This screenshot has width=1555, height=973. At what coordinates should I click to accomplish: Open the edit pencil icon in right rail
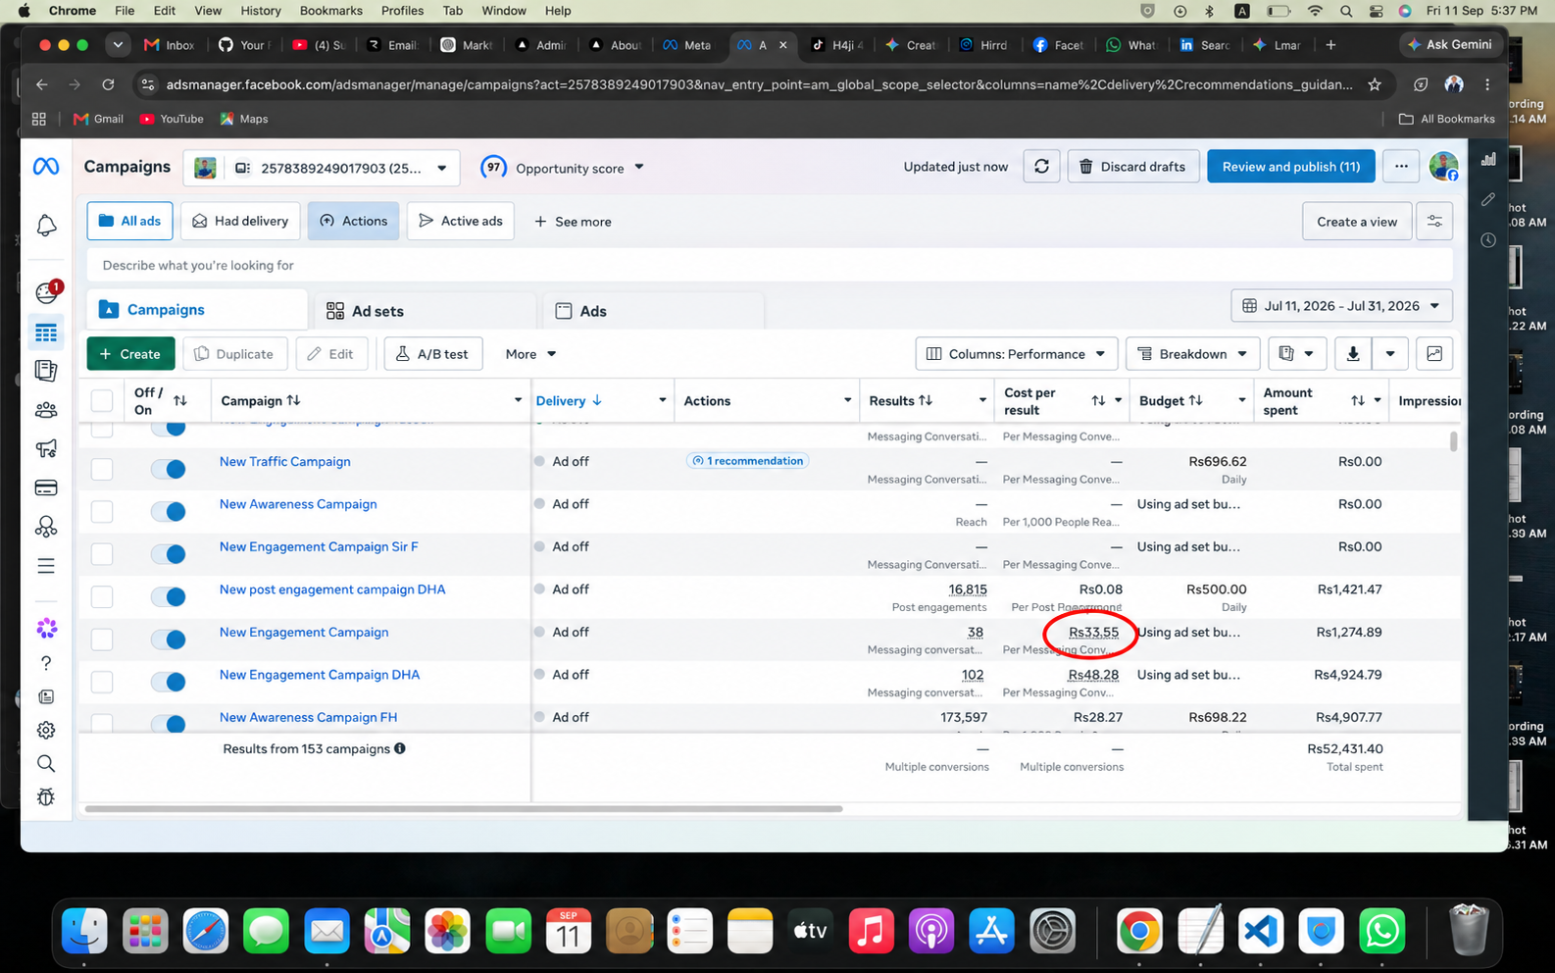click(1488, 199)
